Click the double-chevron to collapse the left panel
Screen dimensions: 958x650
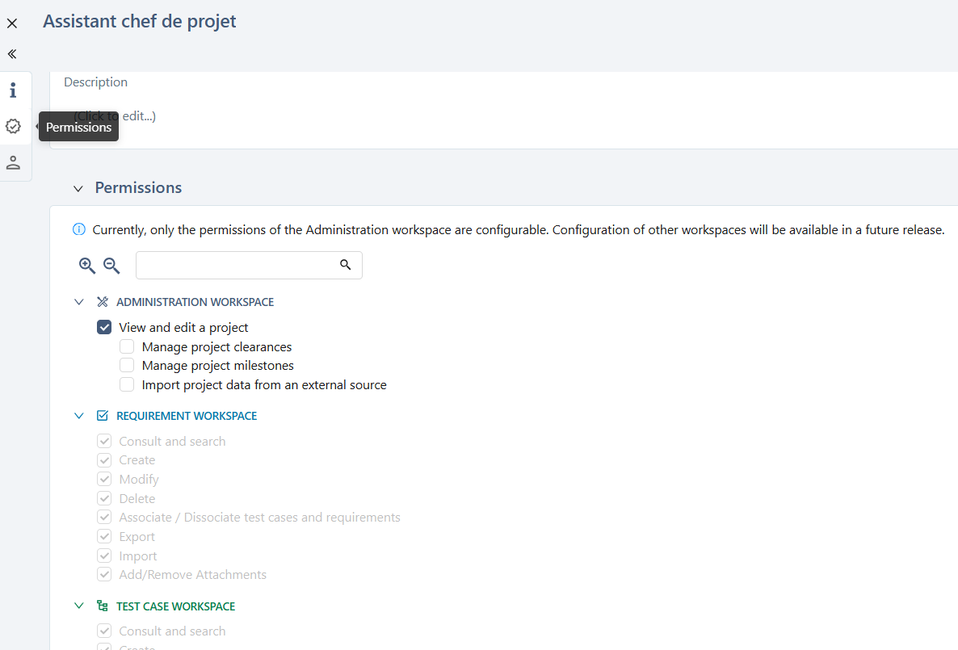[11, 53]
